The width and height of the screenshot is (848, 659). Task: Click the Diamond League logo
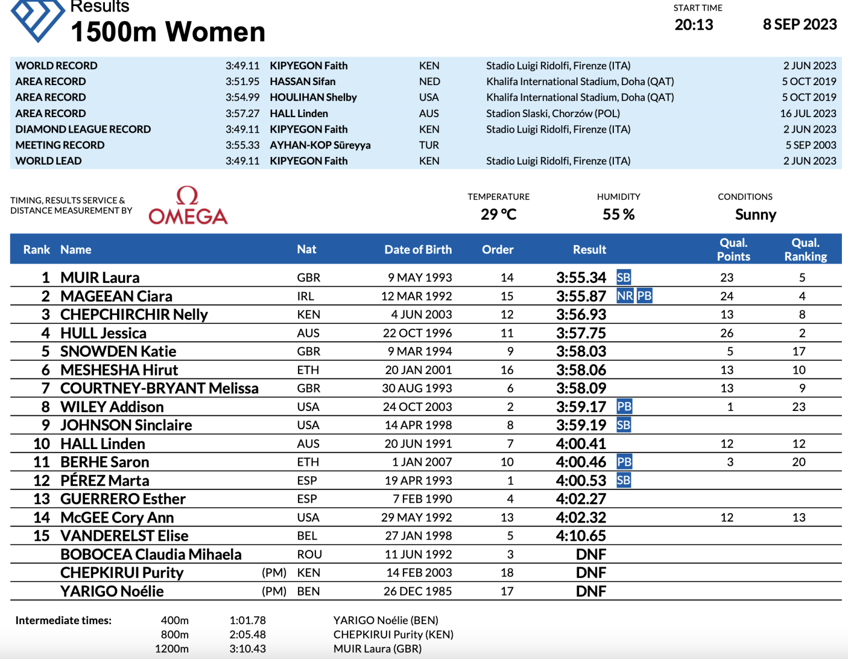click(x=38, y=20)
